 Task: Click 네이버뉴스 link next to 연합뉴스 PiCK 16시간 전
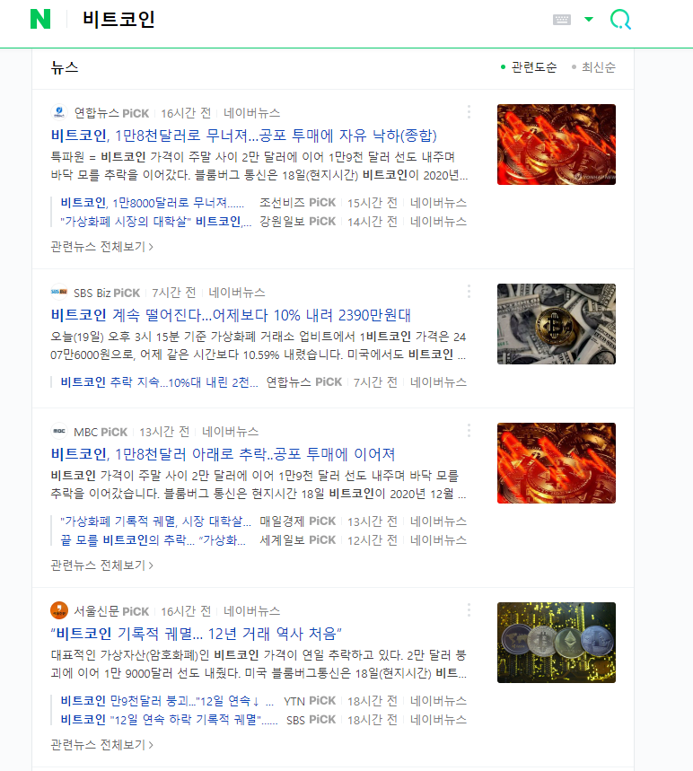tap(252, 113)
